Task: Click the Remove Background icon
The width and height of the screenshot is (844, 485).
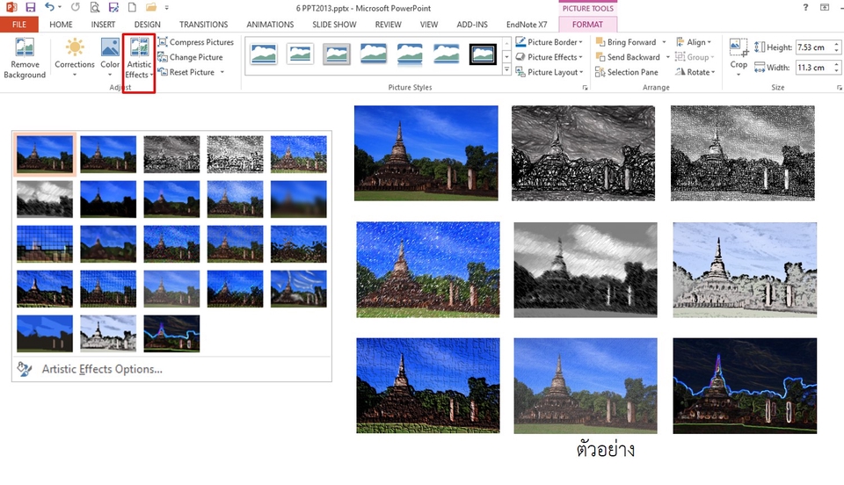Action: pos(25,47)
